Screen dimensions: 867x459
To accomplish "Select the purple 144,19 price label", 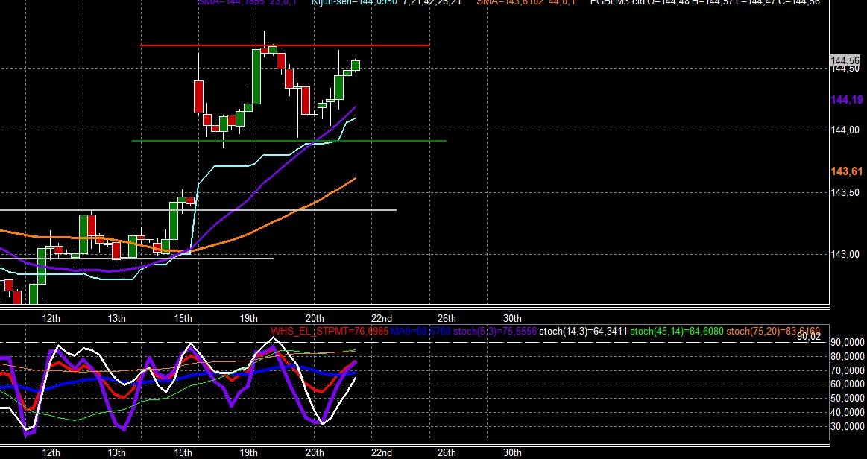I will [x=847, y=100].
